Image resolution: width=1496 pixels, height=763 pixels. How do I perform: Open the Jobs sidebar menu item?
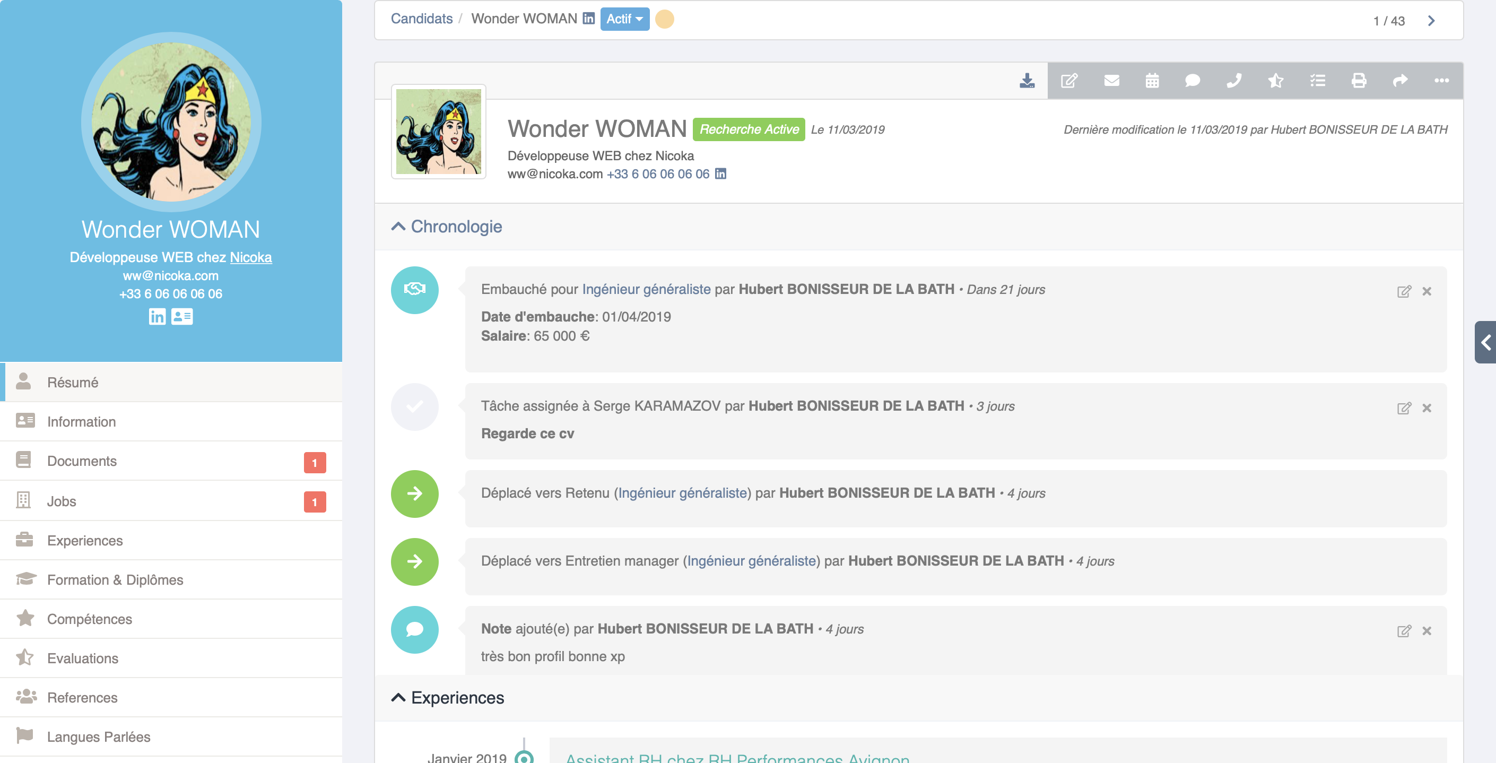click(x=171, y=501)
